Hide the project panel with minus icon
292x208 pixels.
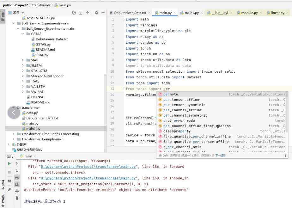(103, 13)
